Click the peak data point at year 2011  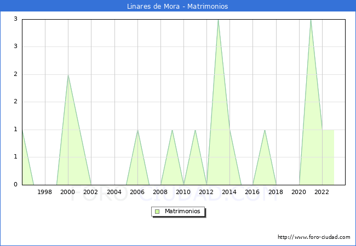(195, 130)
